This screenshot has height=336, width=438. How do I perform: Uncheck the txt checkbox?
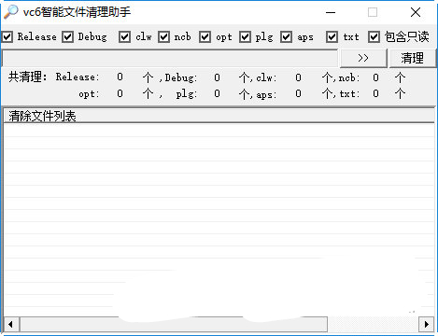(x=332, y=37)
